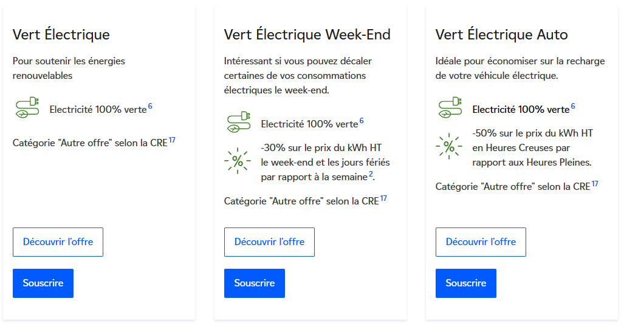624x327 pixels.
Task: Click green plug icon in Week-End card
Action: click(x=238, y=123)
